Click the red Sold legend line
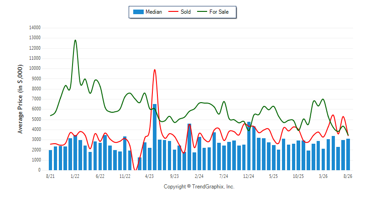Image resolution: width=365 pixels, height=198 pixels. pyautogui.click(x=173, y=11)
